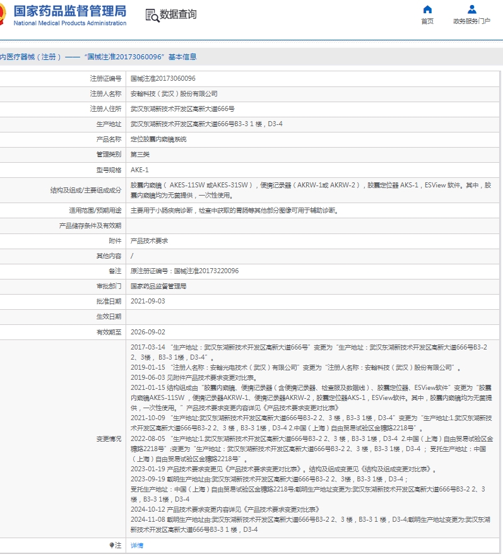Click the bulb icon beside 注
The height and width of the screenshot is (559, 503).
pos(112,545)
